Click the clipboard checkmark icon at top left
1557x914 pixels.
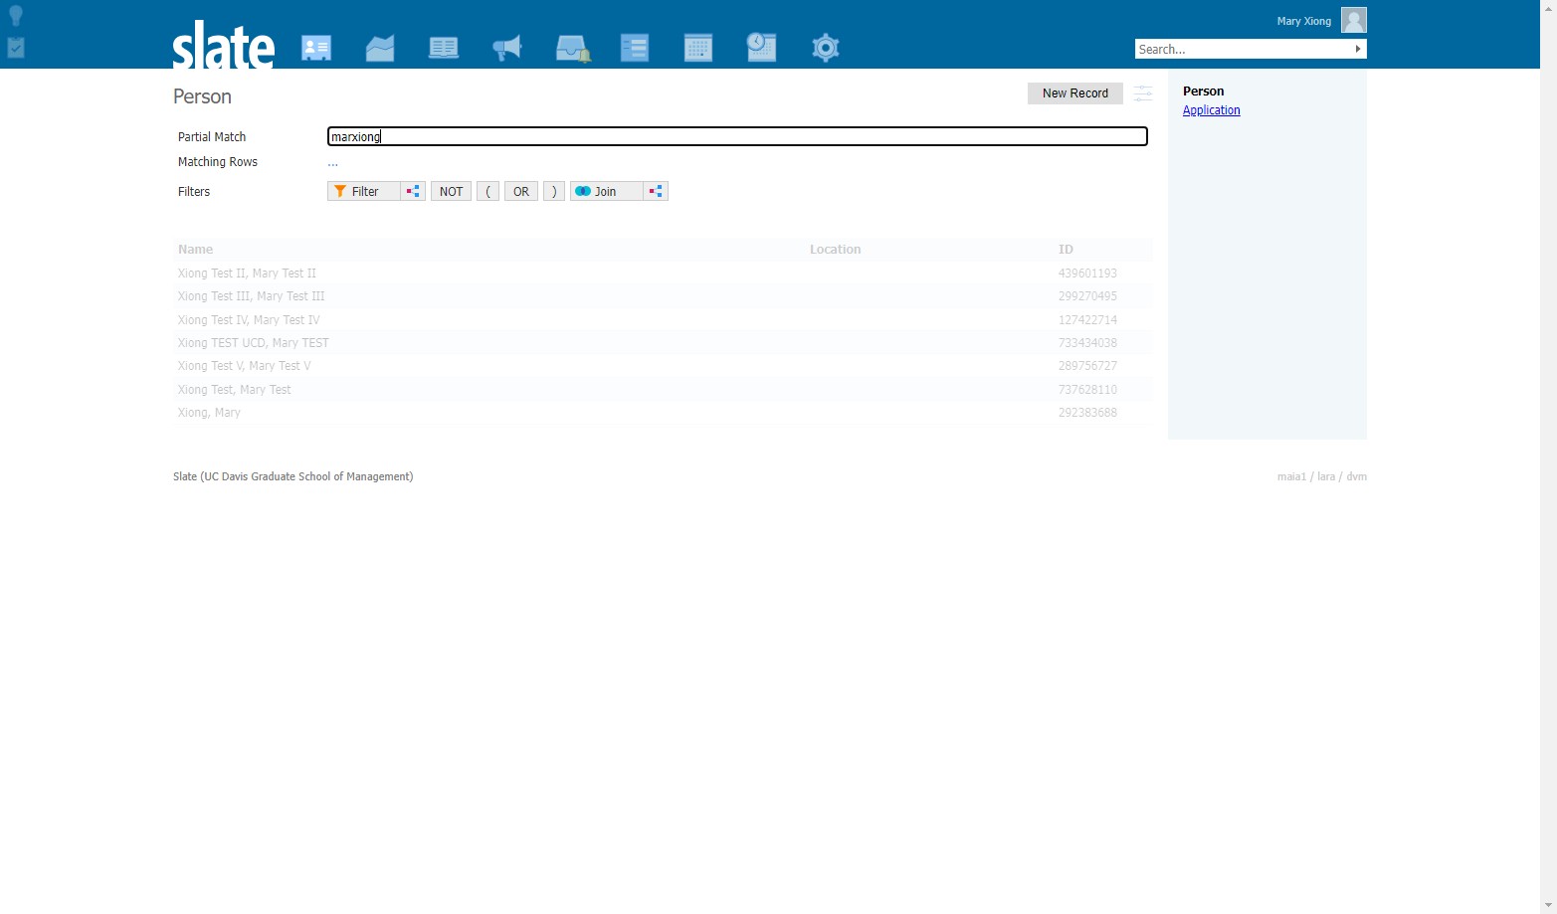(16, 47)
